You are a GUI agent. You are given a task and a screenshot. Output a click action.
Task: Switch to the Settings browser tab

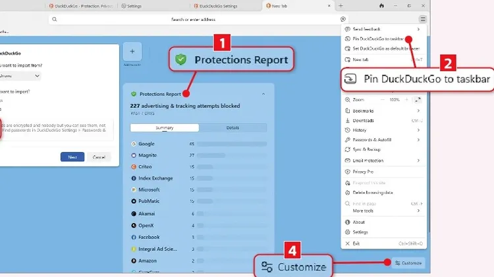coord(132,6)
